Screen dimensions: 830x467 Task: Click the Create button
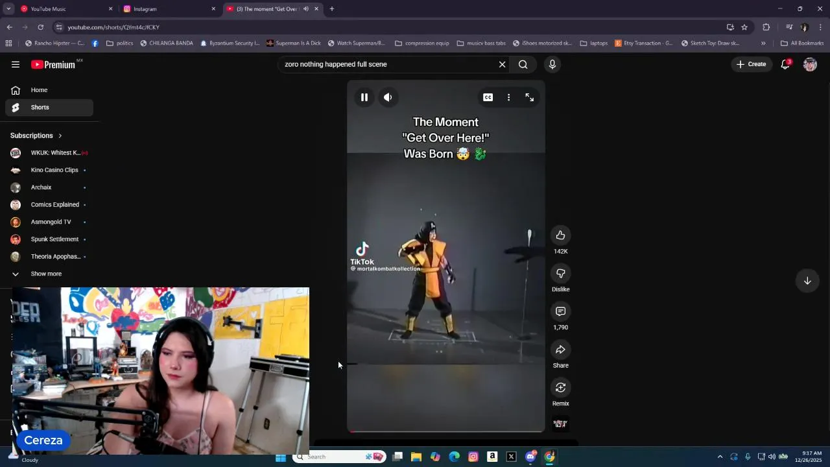(x=752, y=64)
